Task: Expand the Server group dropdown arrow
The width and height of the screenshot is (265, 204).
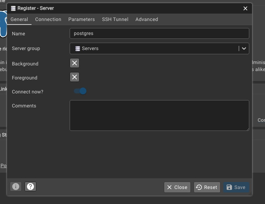Action: pyautogui.click(x=244, y=49)
